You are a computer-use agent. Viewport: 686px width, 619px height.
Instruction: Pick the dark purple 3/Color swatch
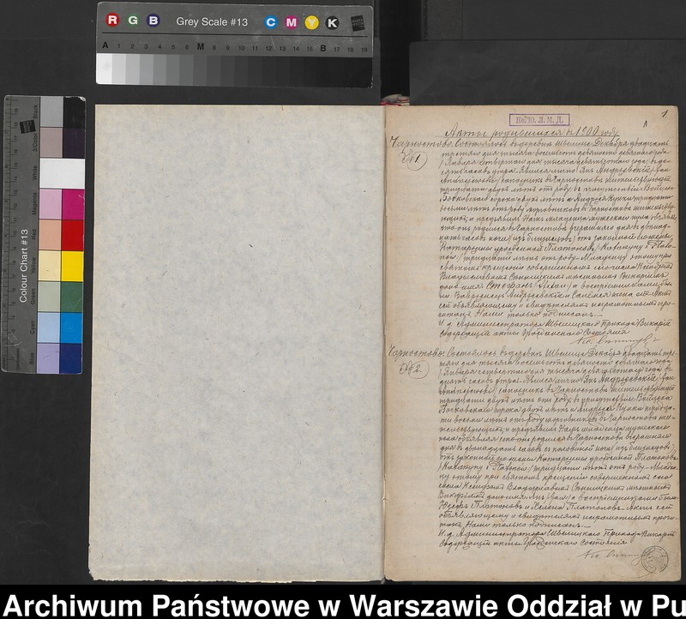(x=74, y=143)
